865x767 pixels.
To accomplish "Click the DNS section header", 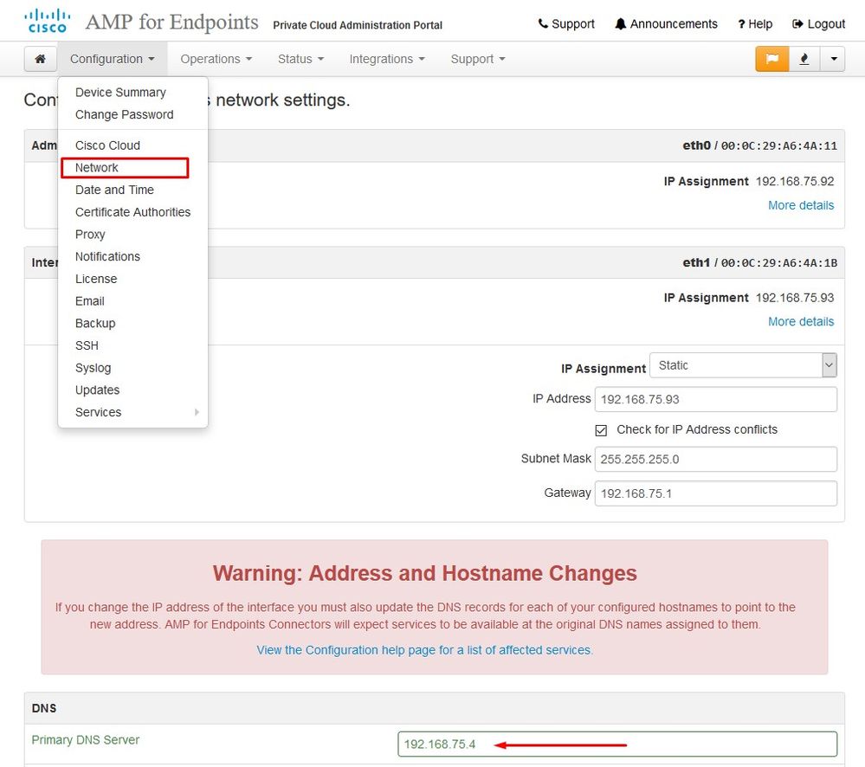I will coord(434,708).
